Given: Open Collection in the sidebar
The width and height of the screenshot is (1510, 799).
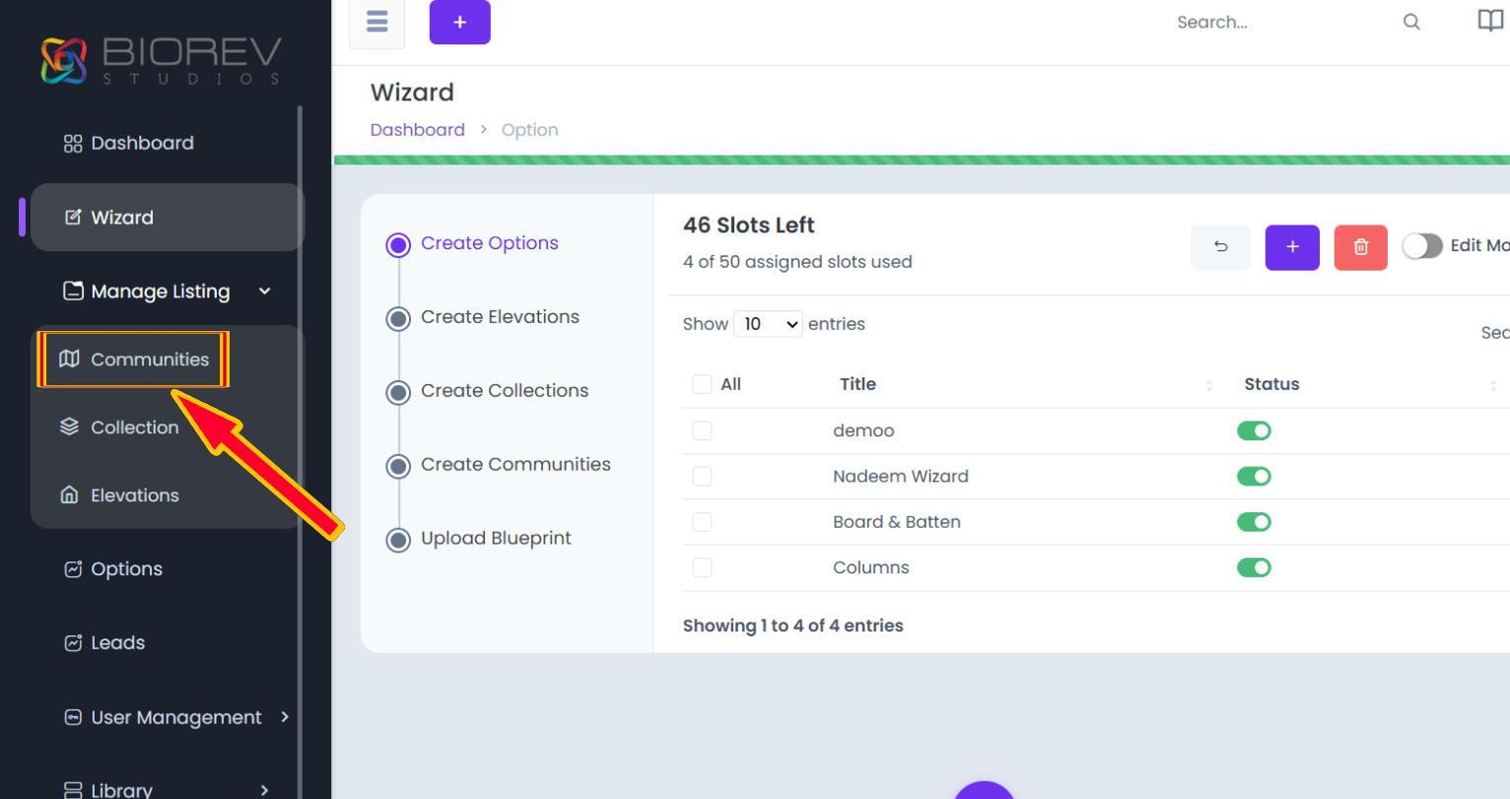Looking at the screenshot, I should (x=135, y=428).
